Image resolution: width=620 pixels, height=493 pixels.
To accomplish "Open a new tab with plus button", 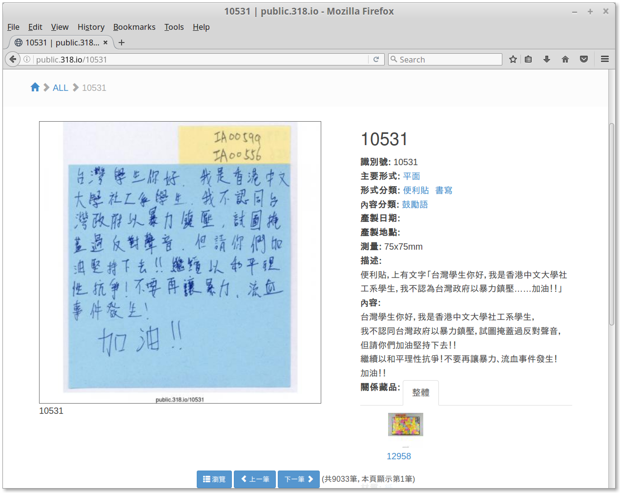I will point(122,43).
